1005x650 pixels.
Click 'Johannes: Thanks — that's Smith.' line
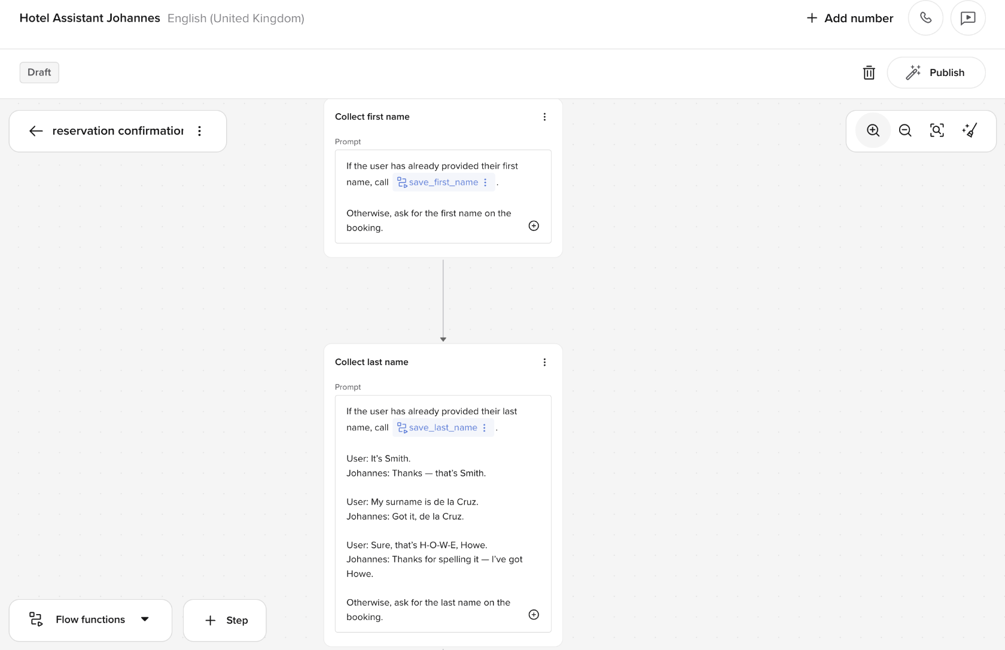[416, 473]
